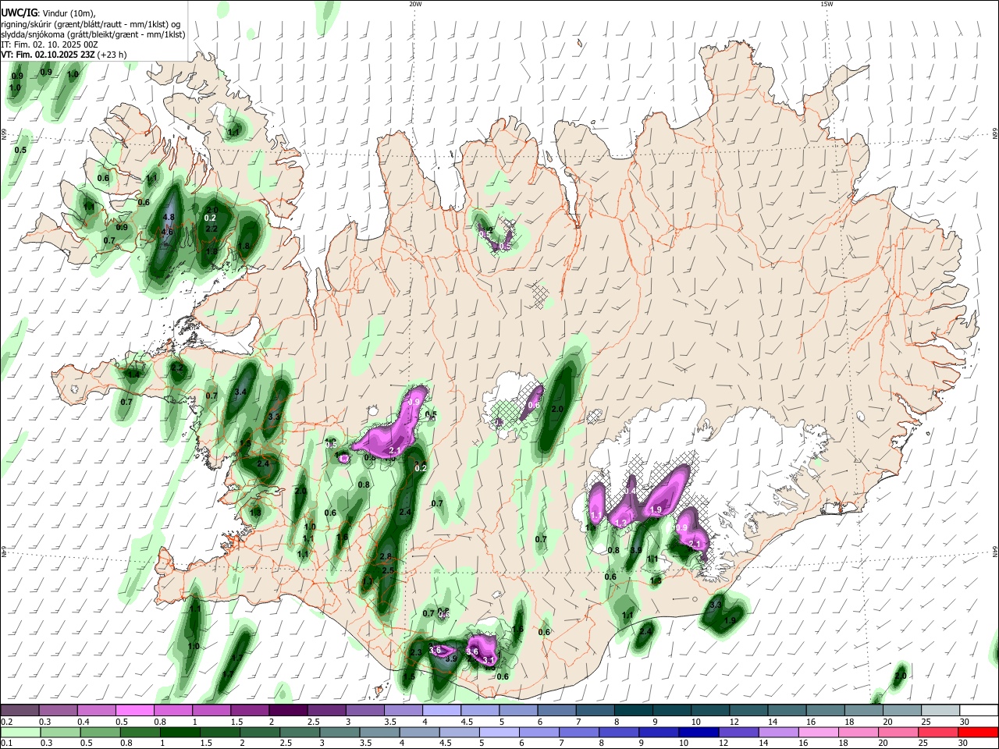Click the 4.8 precipitation value on the map
This screenshot has width=999, height=749.
[x=168, y=217]
